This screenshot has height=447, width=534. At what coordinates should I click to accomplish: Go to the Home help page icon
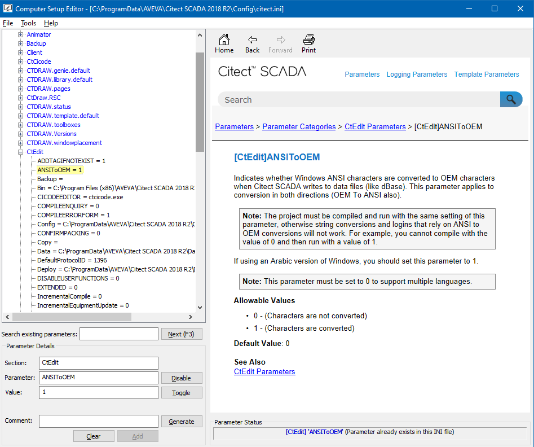pos(224,40)
